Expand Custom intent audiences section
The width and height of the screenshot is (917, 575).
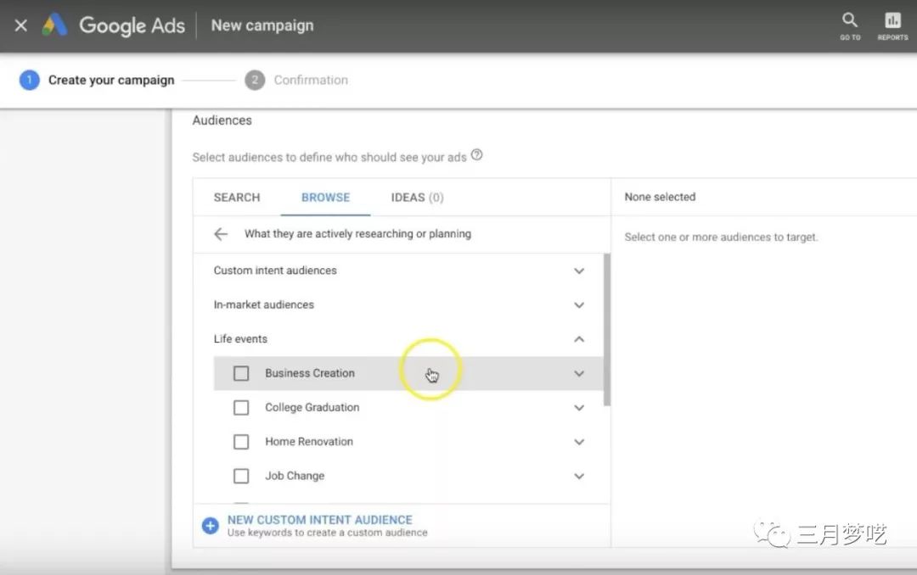tap(579, 271)
